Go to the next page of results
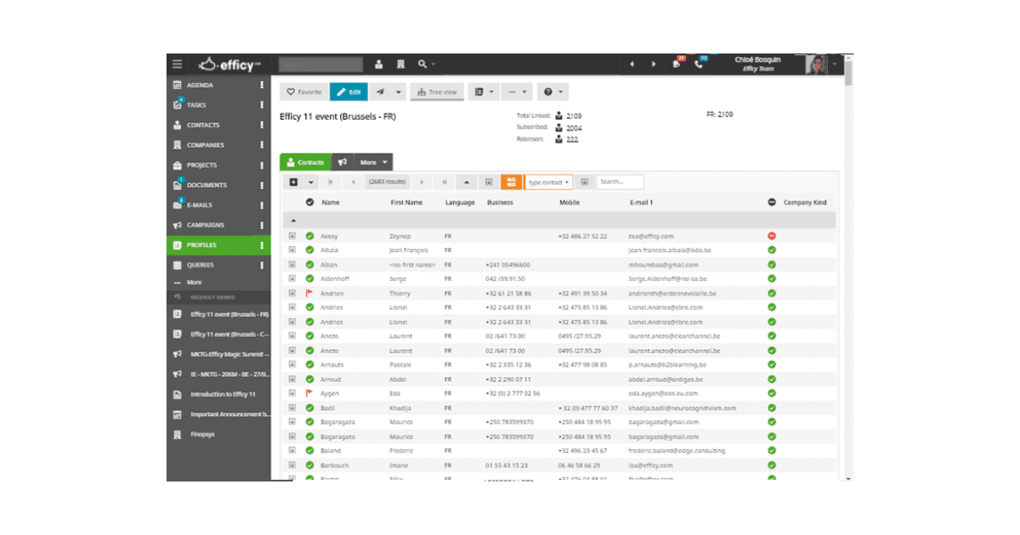The height and width of the screenshot is (535, 1020). [422, 182]
